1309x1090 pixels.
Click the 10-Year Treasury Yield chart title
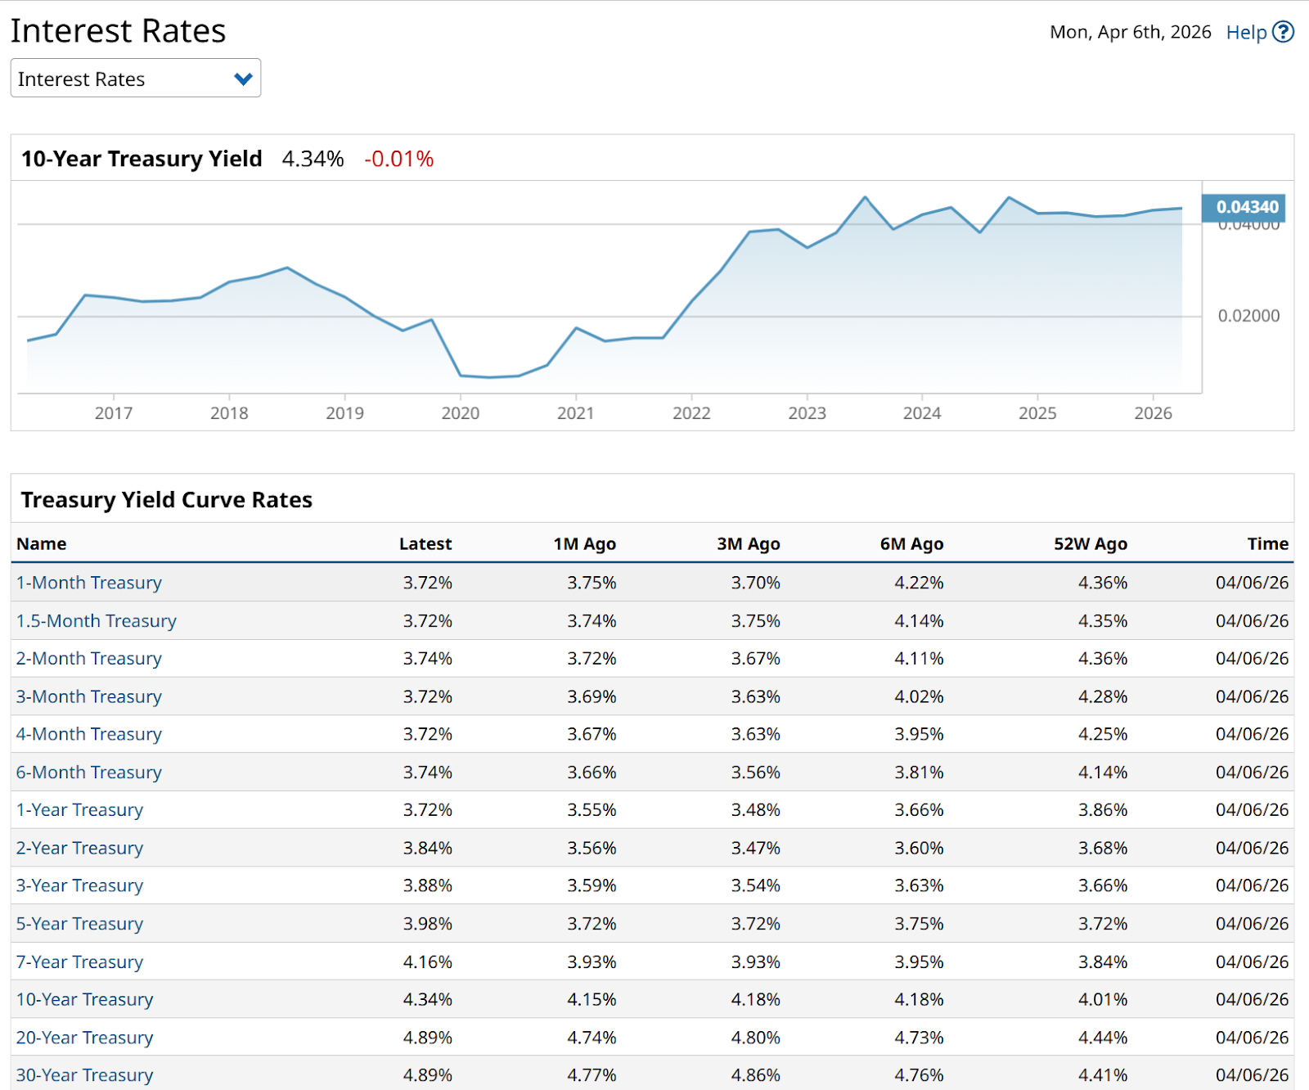click(x=142, y=159)
